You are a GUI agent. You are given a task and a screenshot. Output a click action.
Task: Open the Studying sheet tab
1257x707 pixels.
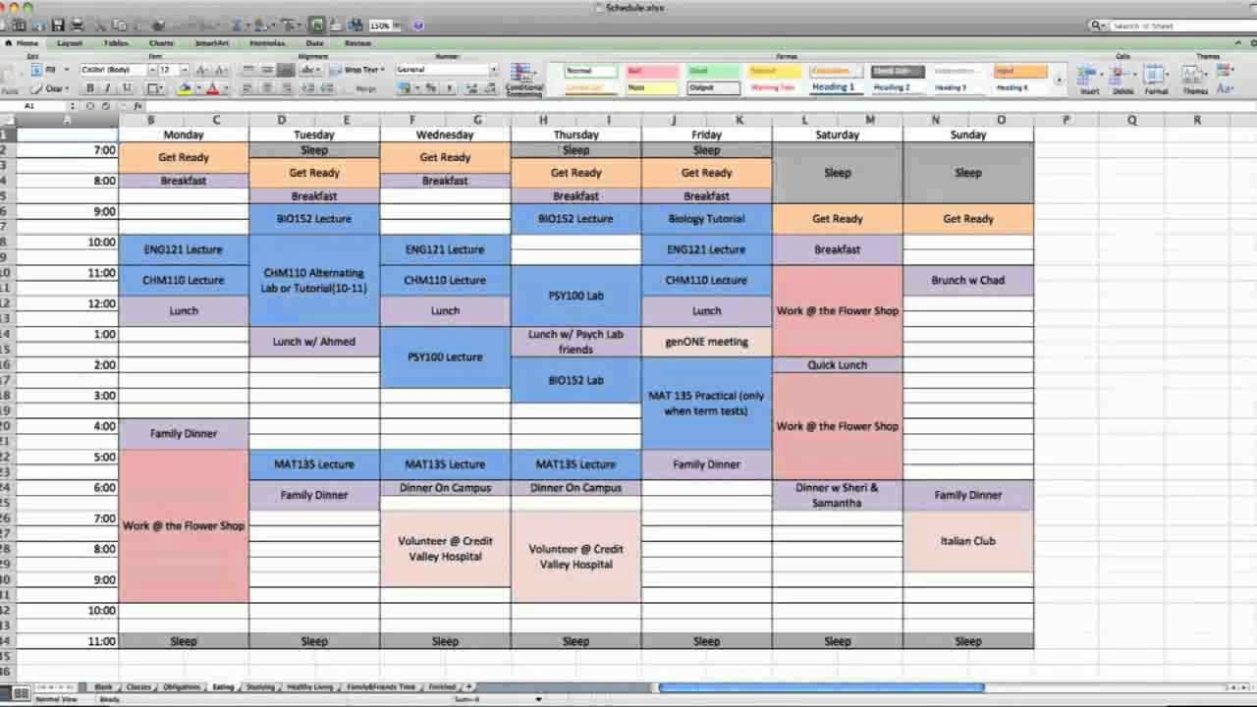260,687
